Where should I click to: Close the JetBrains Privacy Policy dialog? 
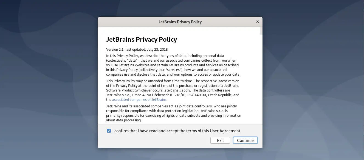(257, 22)
